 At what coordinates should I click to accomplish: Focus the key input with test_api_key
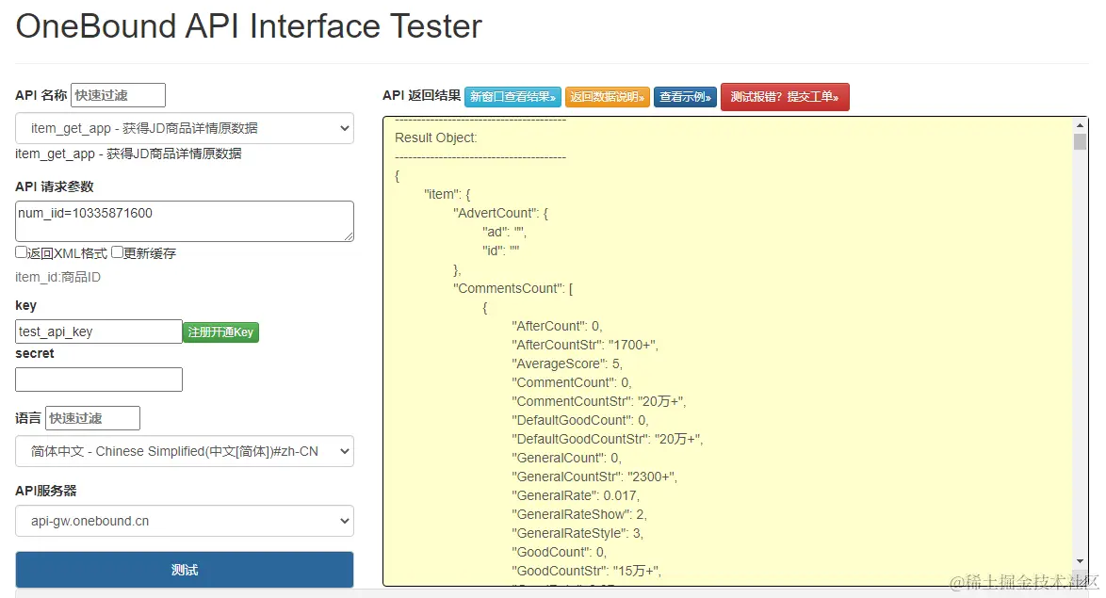pyautogui.click(x=99, y=331)
